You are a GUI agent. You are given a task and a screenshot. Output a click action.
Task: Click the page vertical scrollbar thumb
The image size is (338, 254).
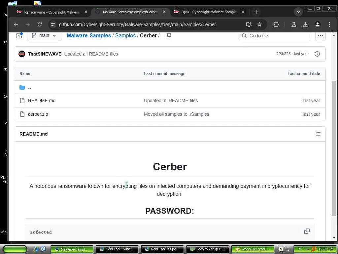click(334, 148)
